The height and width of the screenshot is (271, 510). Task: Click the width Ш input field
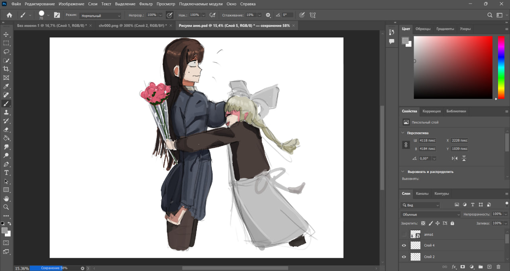pyautogui.click(x=428, y=140)
